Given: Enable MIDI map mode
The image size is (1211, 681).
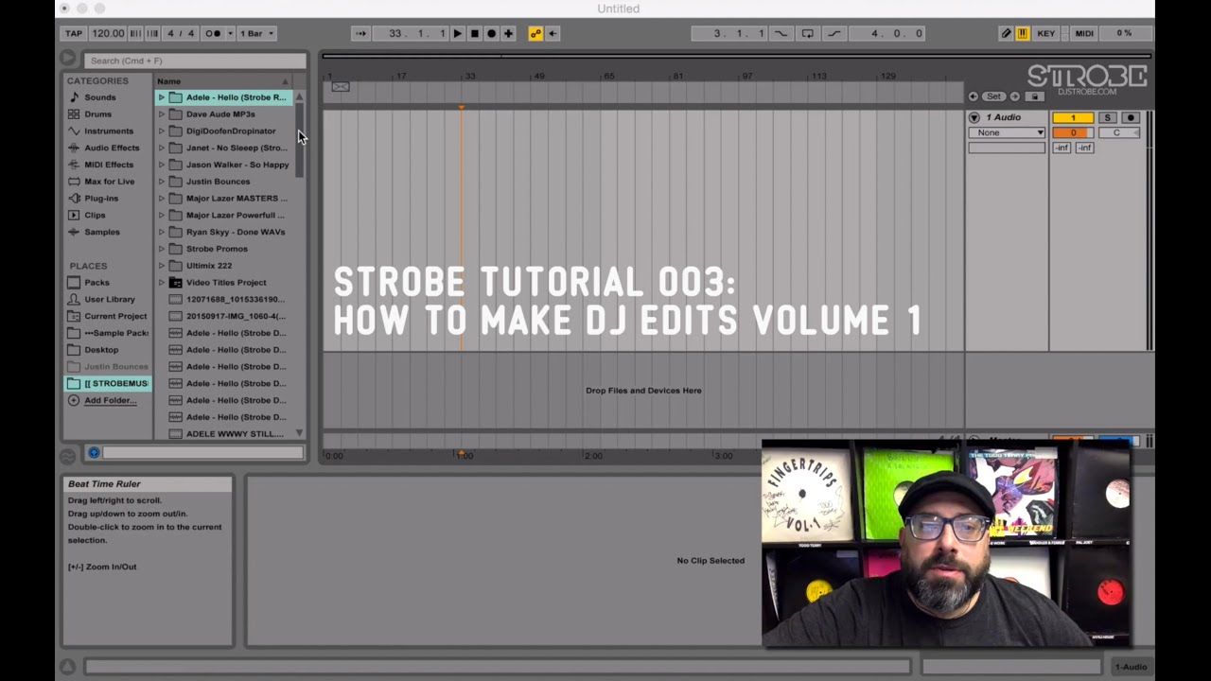Looking at the screenshot, I should 1084,33.
